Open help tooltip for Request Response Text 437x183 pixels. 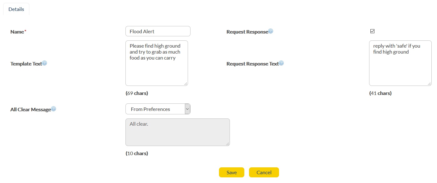(281, 63)
